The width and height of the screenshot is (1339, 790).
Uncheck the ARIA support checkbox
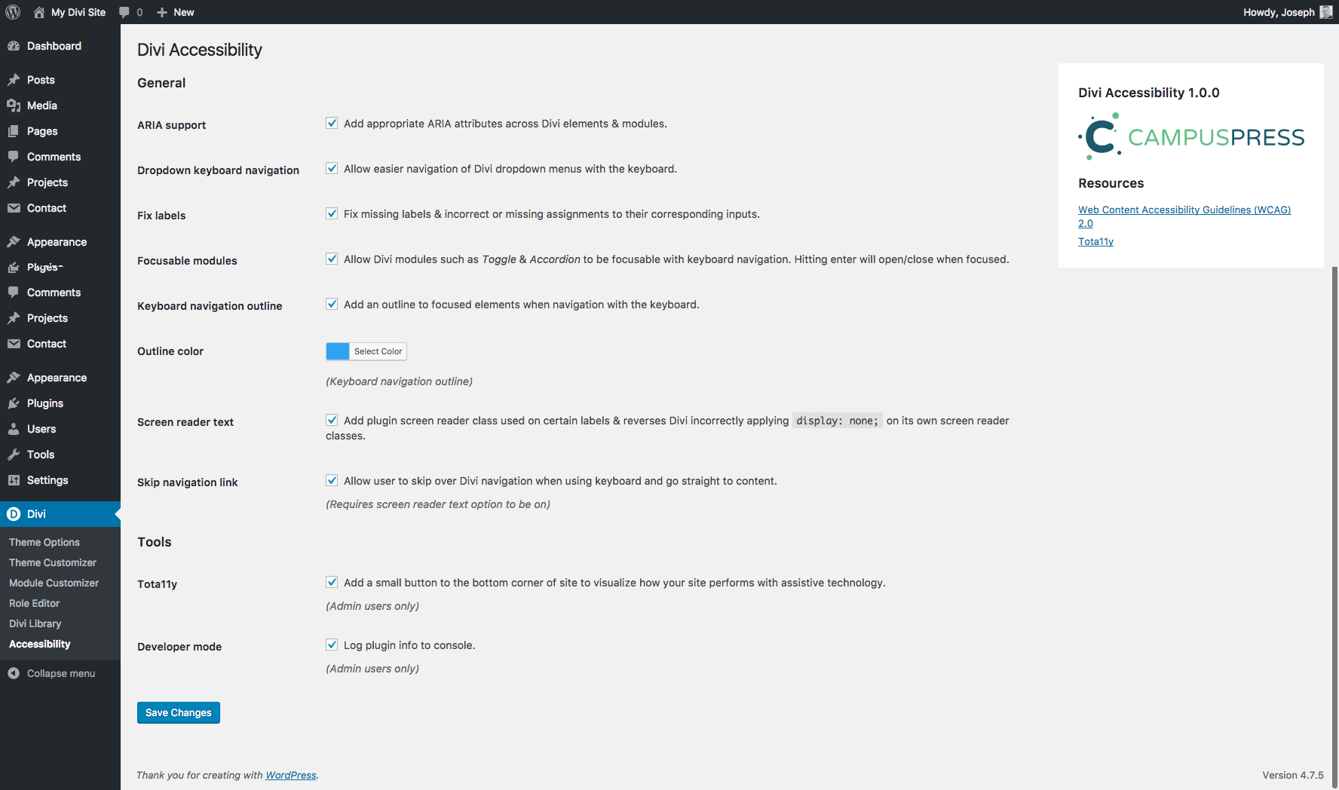332,123
